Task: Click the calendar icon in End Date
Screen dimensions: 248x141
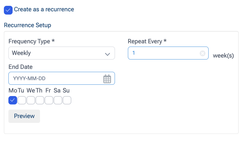Action: point(107,79)
